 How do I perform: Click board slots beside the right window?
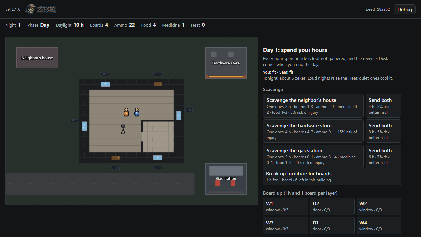[x=189, y=110]
